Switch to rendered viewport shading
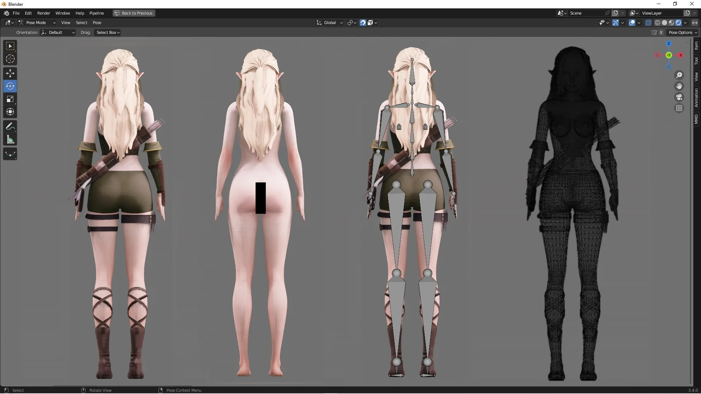Screen dimensions: 701x394 [678, 22]
